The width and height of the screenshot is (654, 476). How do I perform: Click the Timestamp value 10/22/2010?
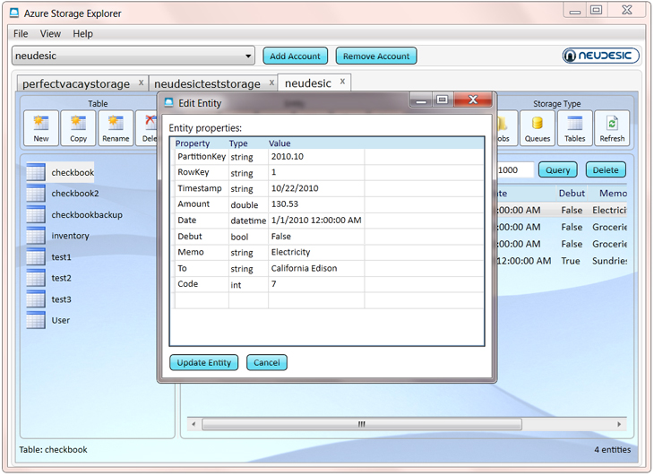(x=295, y=188)
